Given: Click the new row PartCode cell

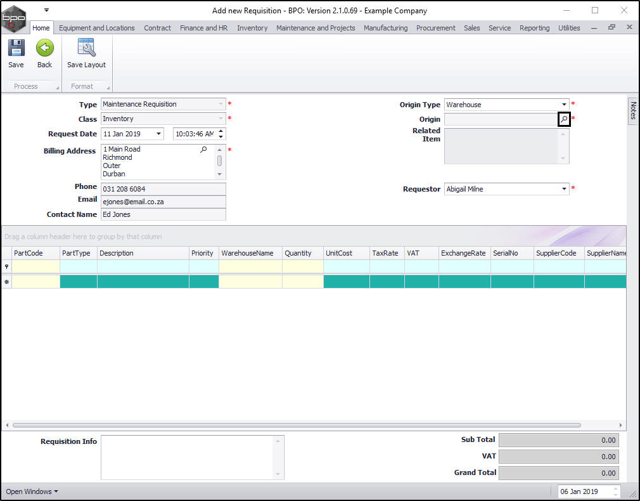Looking at the screenshot, I should point(36,282).
